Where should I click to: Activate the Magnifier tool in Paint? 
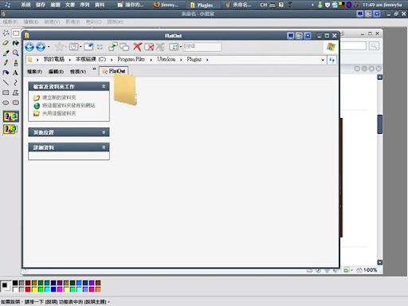pyautogui.click(x=16, y=53)
